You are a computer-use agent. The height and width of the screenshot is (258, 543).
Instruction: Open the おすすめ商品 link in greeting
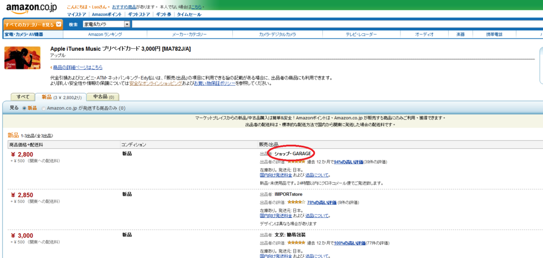(x=124, y=7)
